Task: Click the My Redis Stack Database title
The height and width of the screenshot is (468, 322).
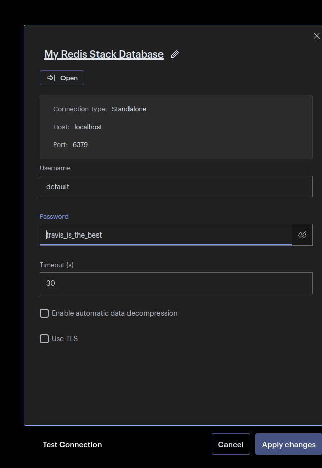Action: point(104,54)
